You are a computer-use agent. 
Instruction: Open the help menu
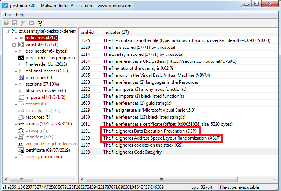pos(20,15)
